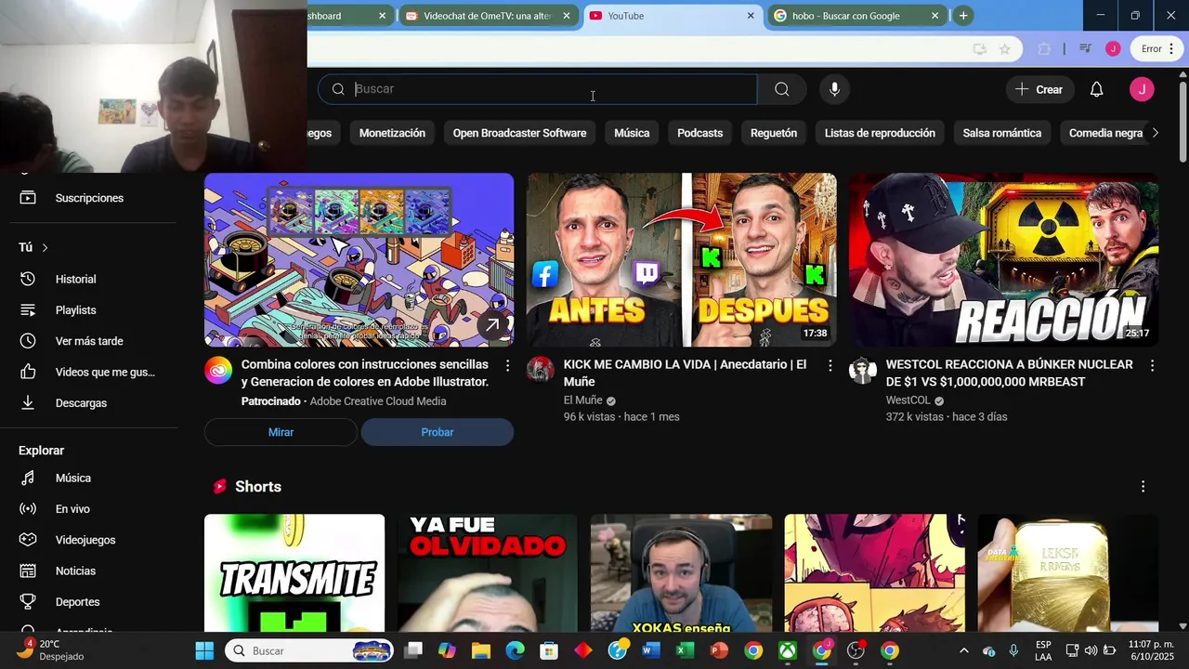Open the Chrome extensions puzzle icon
The height and width of the screenshot is (669, 1189).
click(1044, 48)
